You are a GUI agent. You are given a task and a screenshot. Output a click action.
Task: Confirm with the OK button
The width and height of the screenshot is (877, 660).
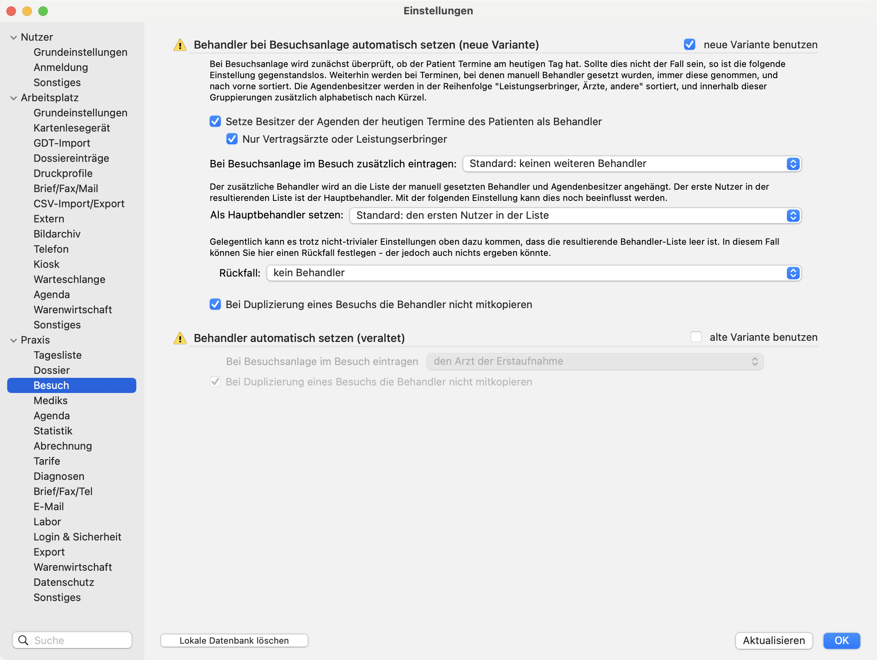point(842,640)
